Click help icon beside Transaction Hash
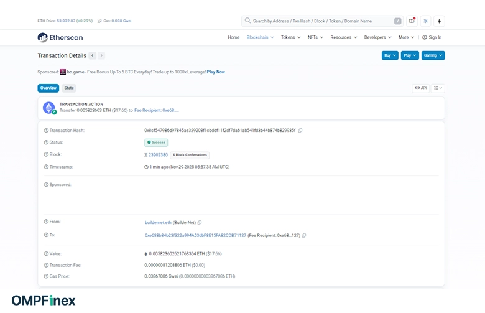The image size is (485, 313). click(46, 131)
